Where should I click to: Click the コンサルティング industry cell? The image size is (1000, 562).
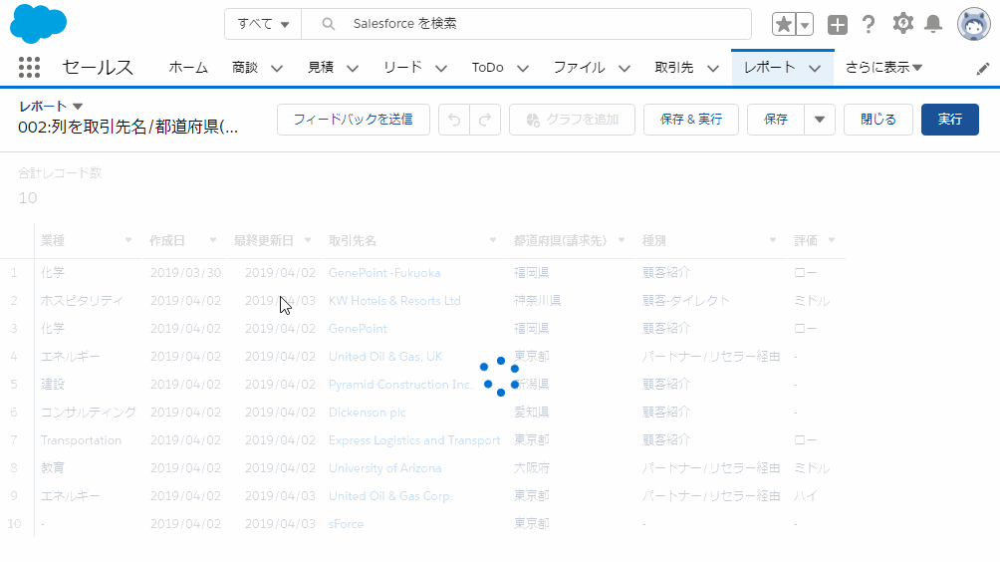(89, 413)
